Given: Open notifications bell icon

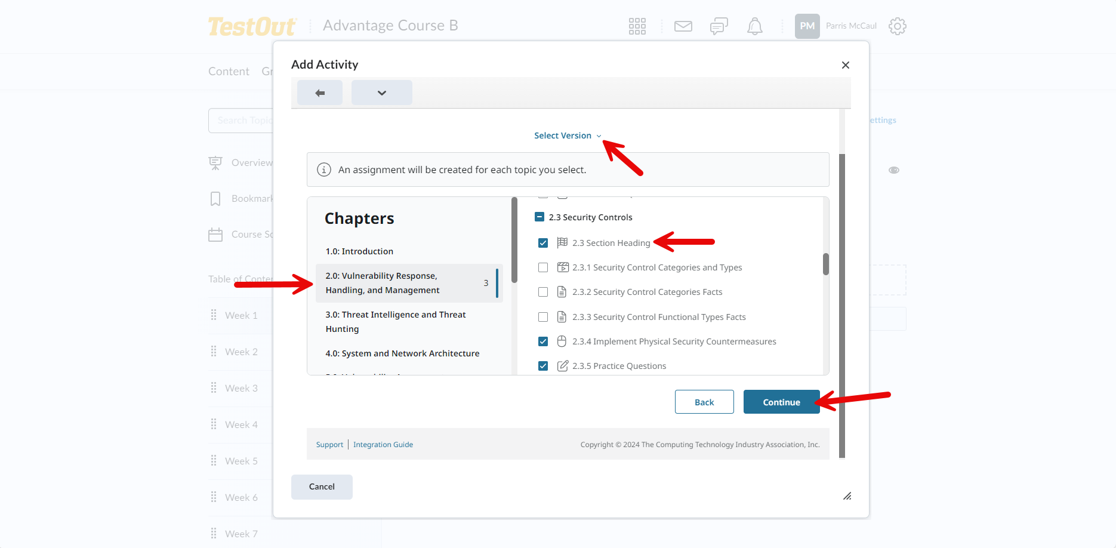Looking at the screenshot, I should pos(755,26).
